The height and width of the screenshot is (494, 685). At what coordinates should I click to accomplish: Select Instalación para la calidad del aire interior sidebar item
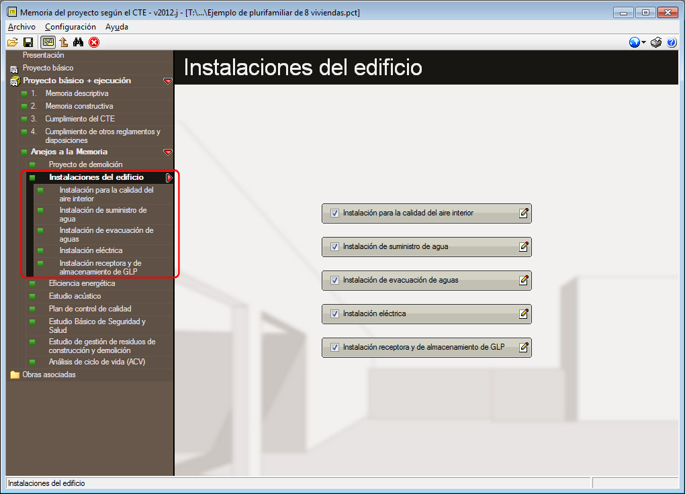click(107, 195)
